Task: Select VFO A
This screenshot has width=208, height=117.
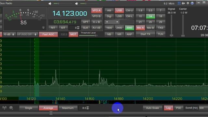Action: click(97, 11)
